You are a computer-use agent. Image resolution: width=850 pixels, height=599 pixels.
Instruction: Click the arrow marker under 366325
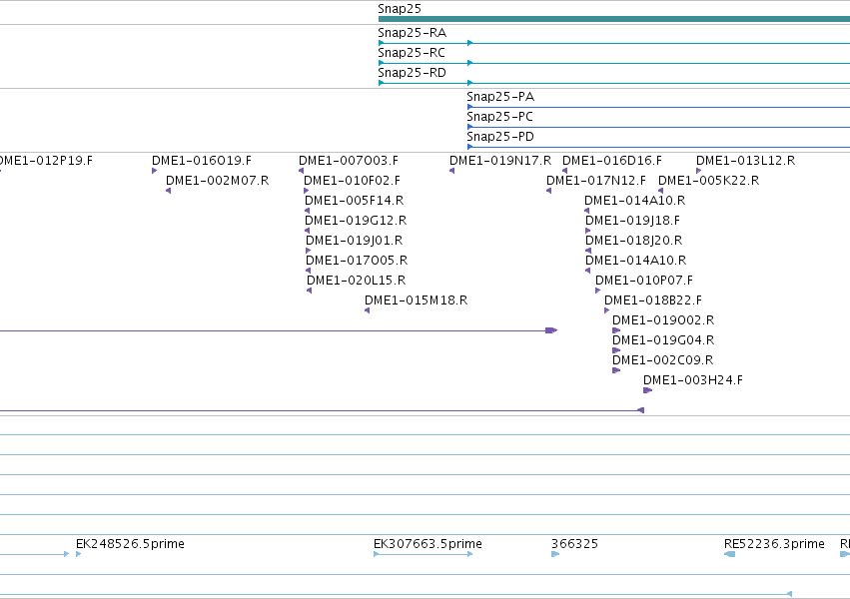pyautogui.click(x=555, y=554)
